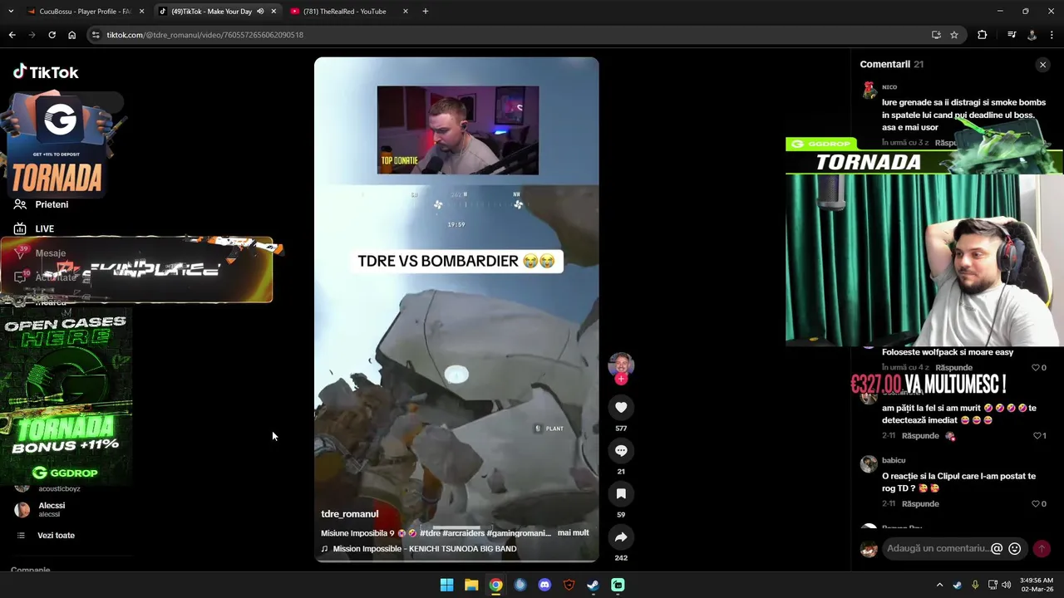This screenshot has height=598, width=1064.
Task: Click the TOP DONATIE label in video
Action: [399, 160]
